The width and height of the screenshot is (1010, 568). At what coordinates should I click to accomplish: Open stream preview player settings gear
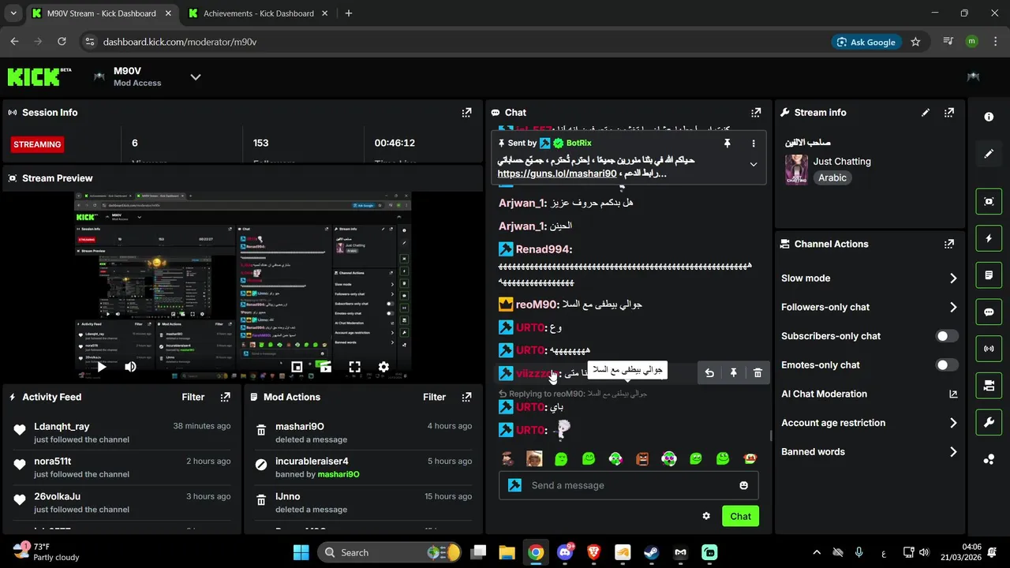(x=383, y=367)
